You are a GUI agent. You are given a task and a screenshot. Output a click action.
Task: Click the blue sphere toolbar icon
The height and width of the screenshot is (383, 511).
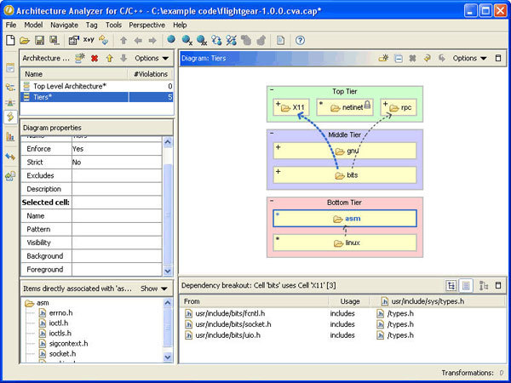171,40
